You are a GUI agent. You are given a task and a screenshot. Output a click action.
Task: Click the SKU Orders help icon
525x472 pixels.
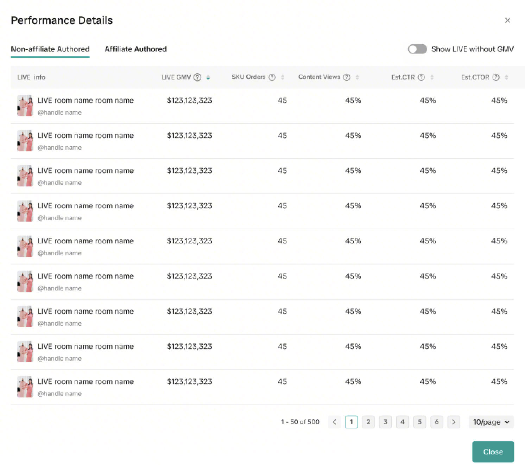[x=272, y=77]
